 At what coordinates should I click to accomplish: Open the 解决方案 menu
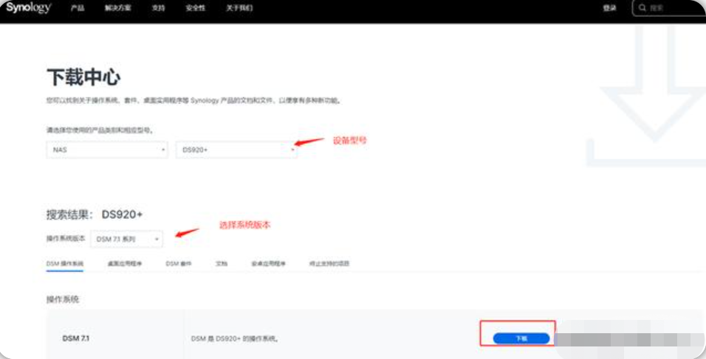118,8
